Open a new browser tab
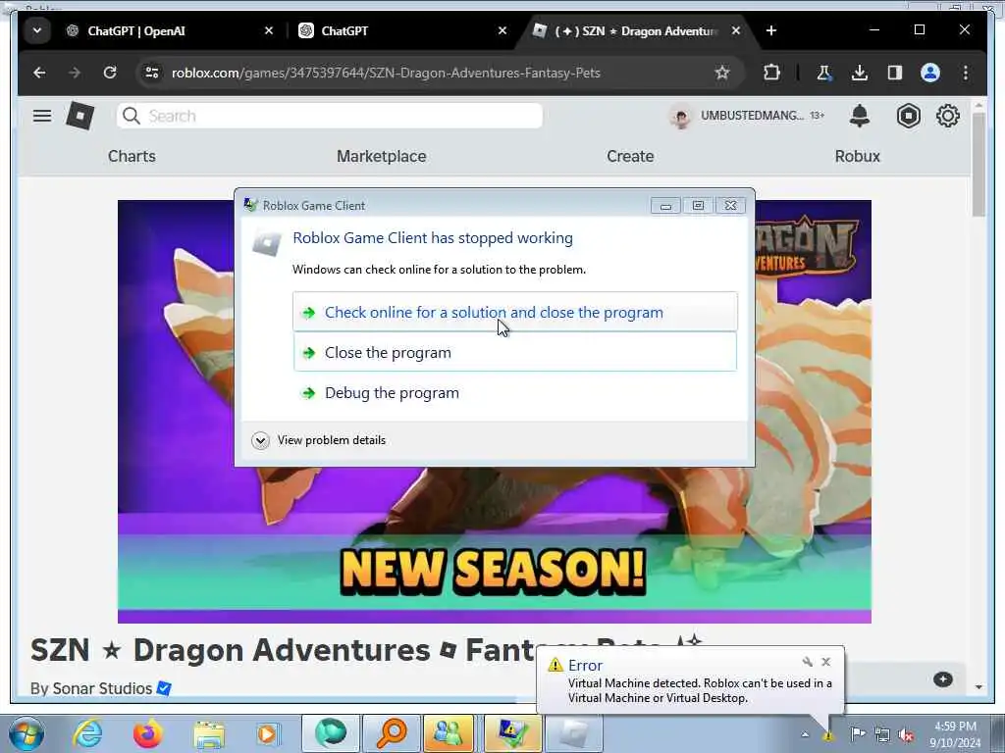The height and width of the screenshot is (753, 1005). (771, 30)
